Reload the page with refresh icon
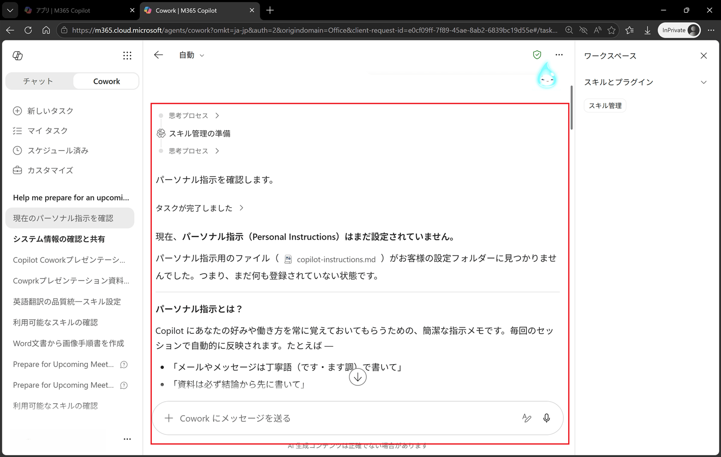The height and width of the screenshot is (457, 721). tap(28, 30)
